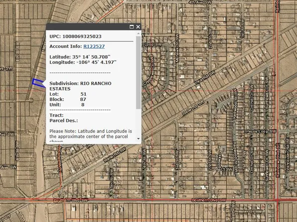Click the Redwood St SW label near Idalia Rd
Screen dimensions: 297x222
(x=235, y=104)
